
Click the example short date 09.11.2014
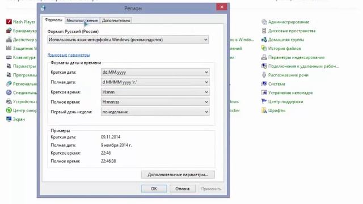coord(111,137)
